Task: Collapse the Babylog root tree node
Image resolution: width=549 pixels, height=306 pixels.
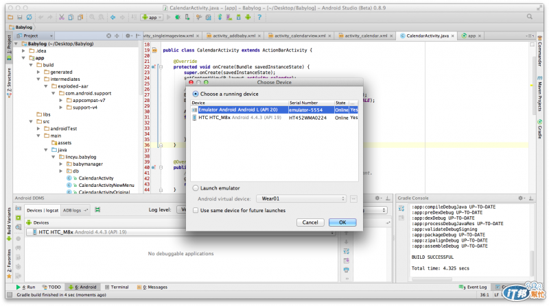Action: (x=16, y=44)
